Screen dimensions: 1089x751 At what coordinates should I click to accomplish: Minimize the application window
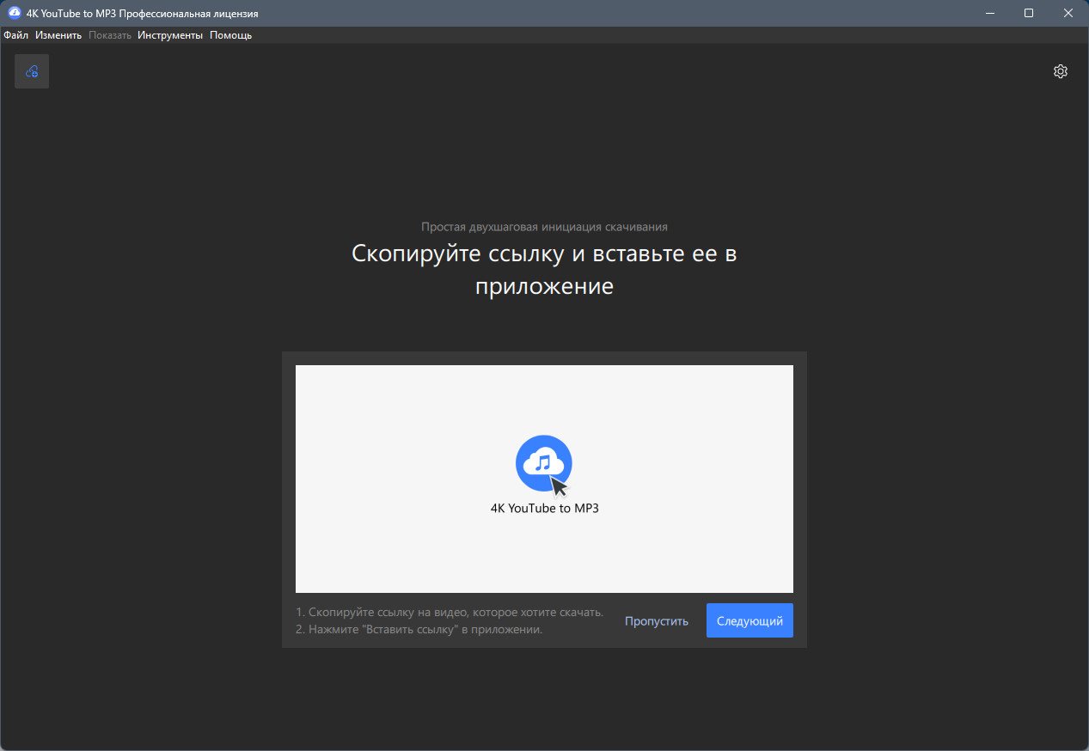988,13
